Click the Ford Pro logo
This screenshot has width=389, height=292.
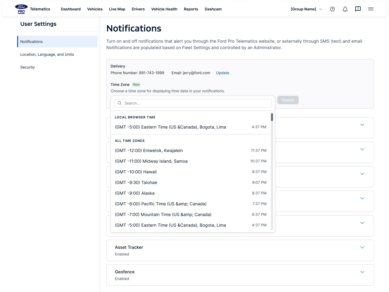pos(21,9)
